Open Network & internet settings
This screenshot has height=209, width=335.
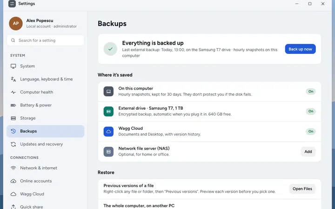tap(45, 168)
